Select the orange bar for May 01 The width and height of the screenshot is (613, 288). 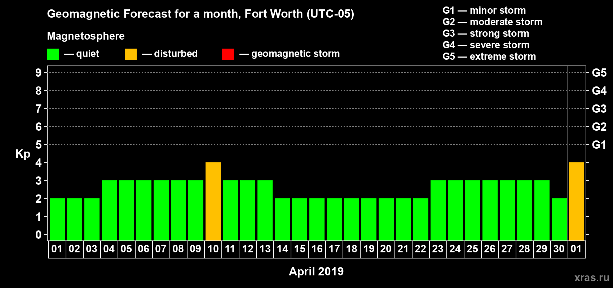[x=577, y=201]
